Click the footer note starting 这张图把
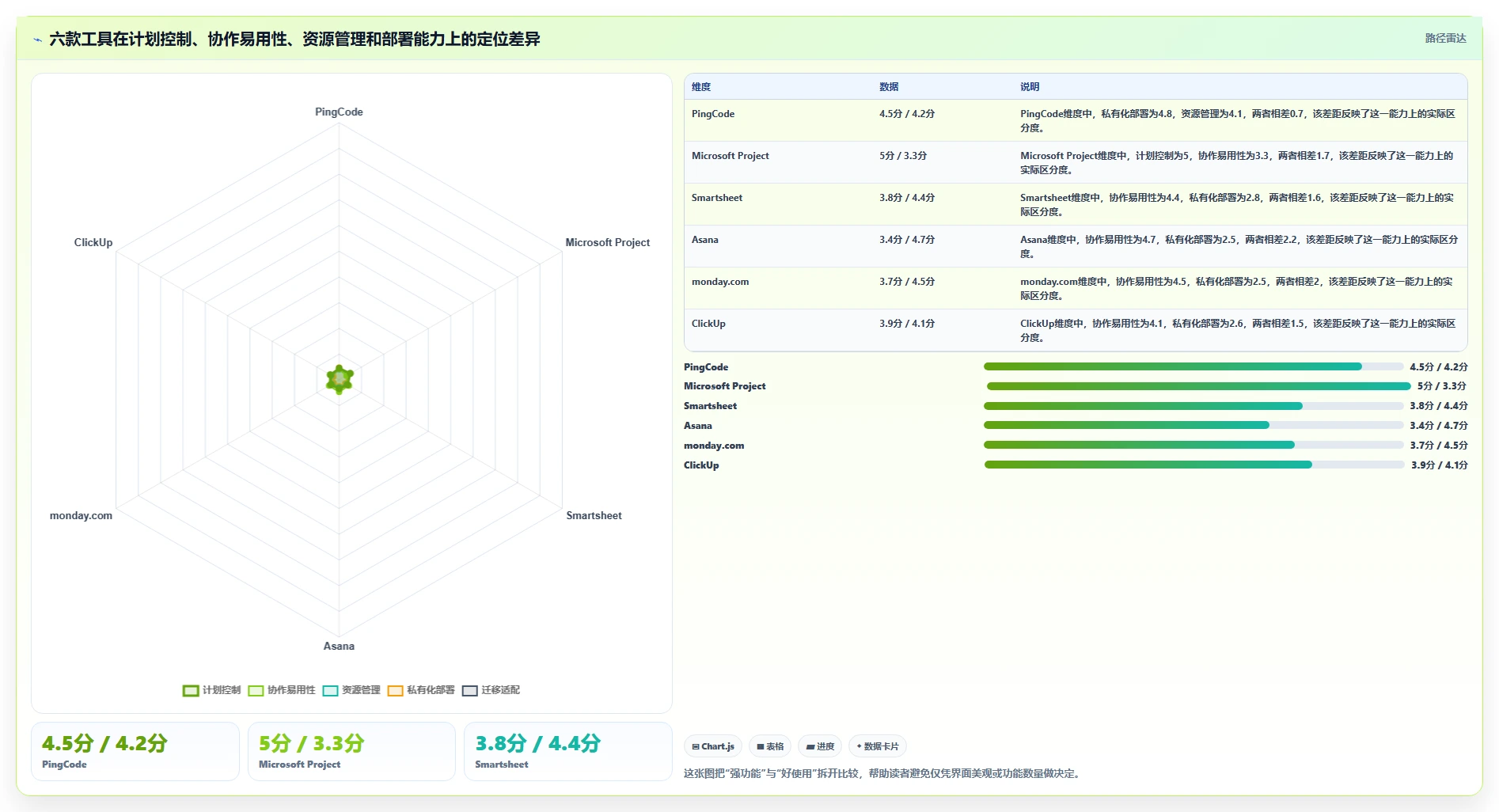The width and height of the screenshot is (1499, 812). [883, 773]
